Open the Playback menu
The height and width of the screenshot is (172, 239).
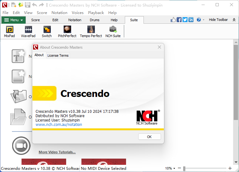coord(96,13)
